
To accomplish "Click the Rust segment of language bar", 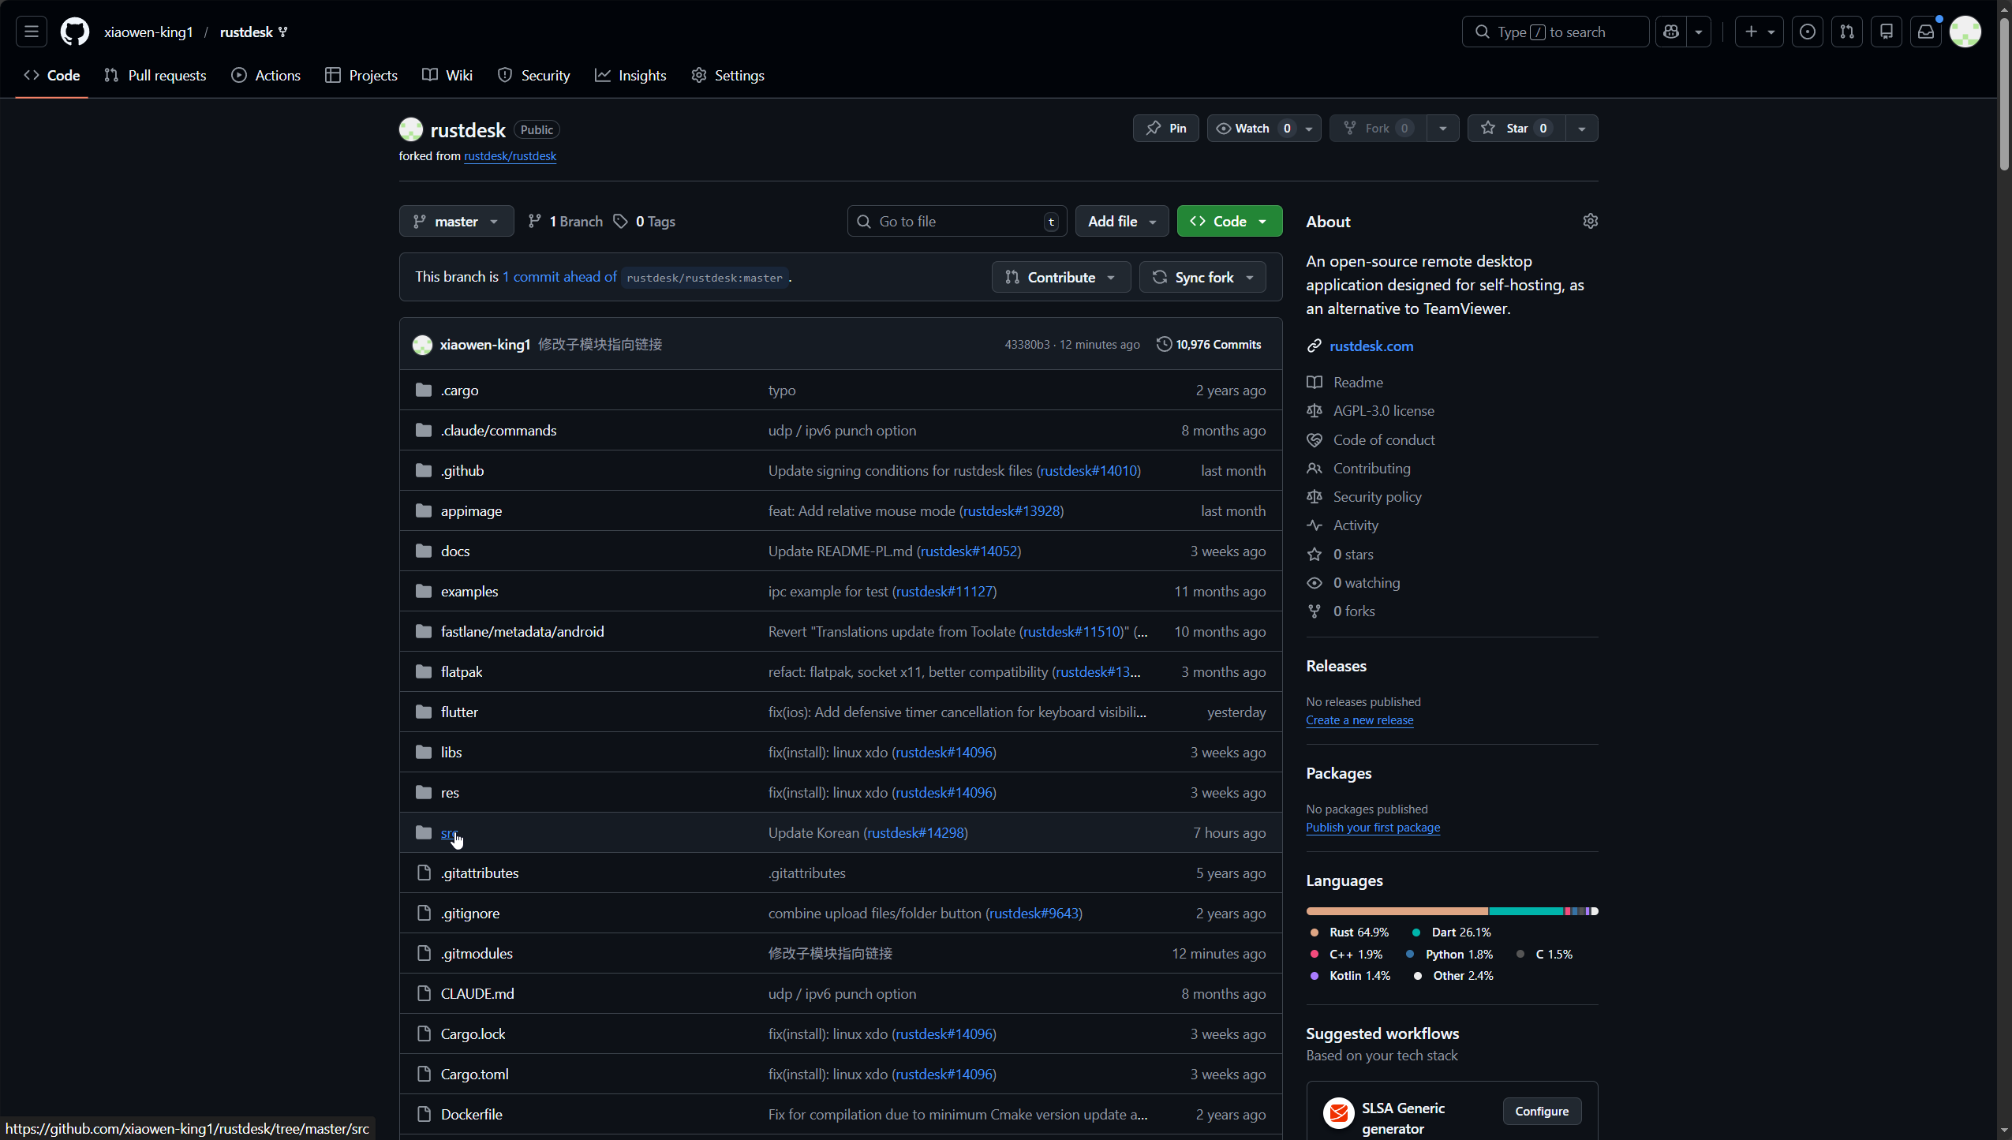I will 1396,911.
